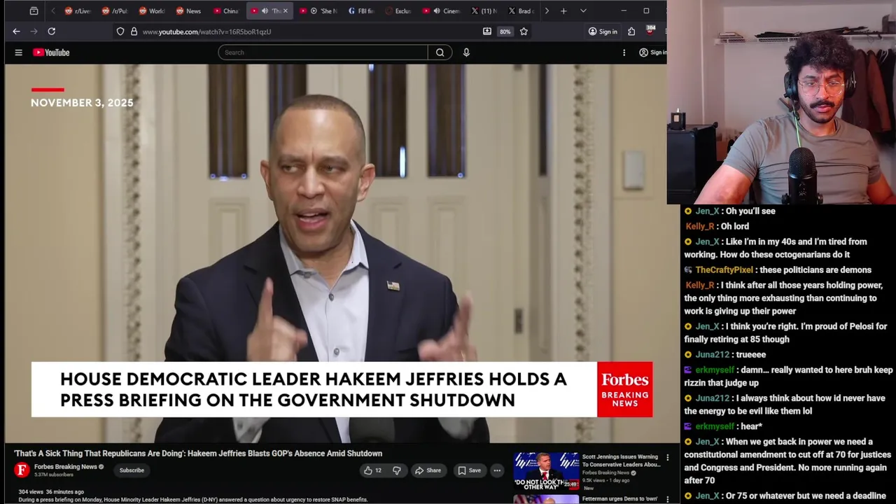Focus the YouTube search box

323,52
